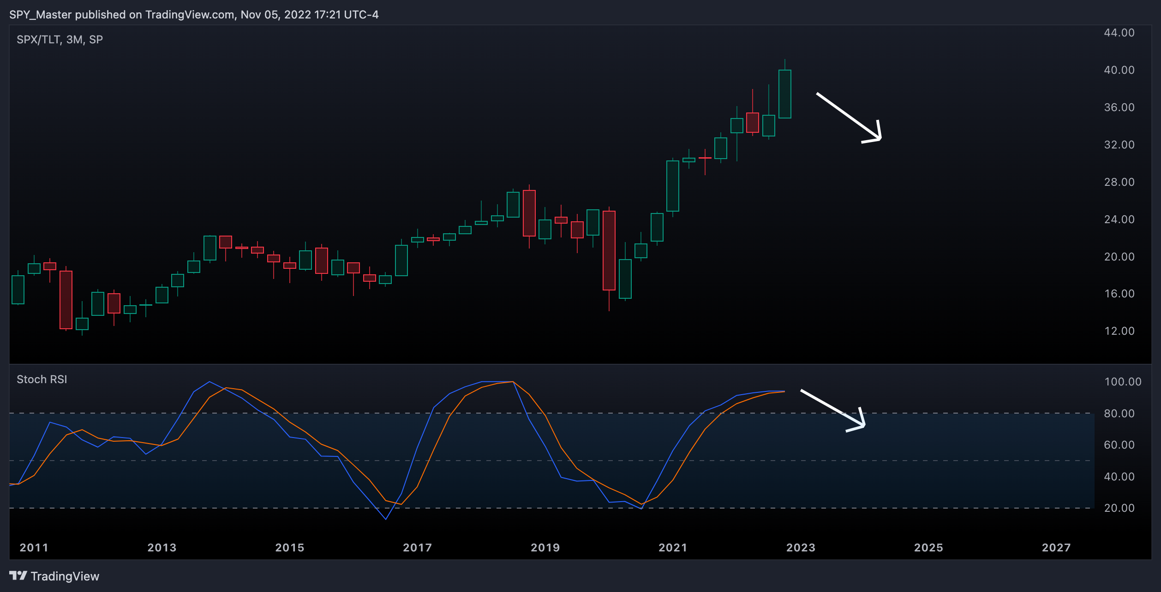Click the 80.00 Stoch RSI axis label
Viewport: 1161px width, 592px height.
(x=1119, y=414)
